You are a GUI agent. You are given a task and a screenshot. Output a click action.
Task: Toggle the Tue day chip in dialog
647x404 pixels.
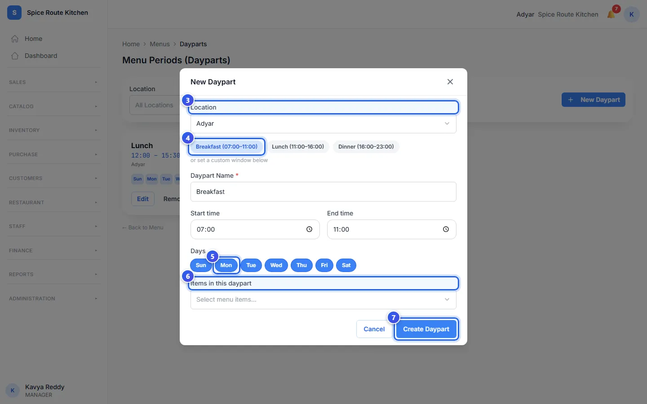251,265
